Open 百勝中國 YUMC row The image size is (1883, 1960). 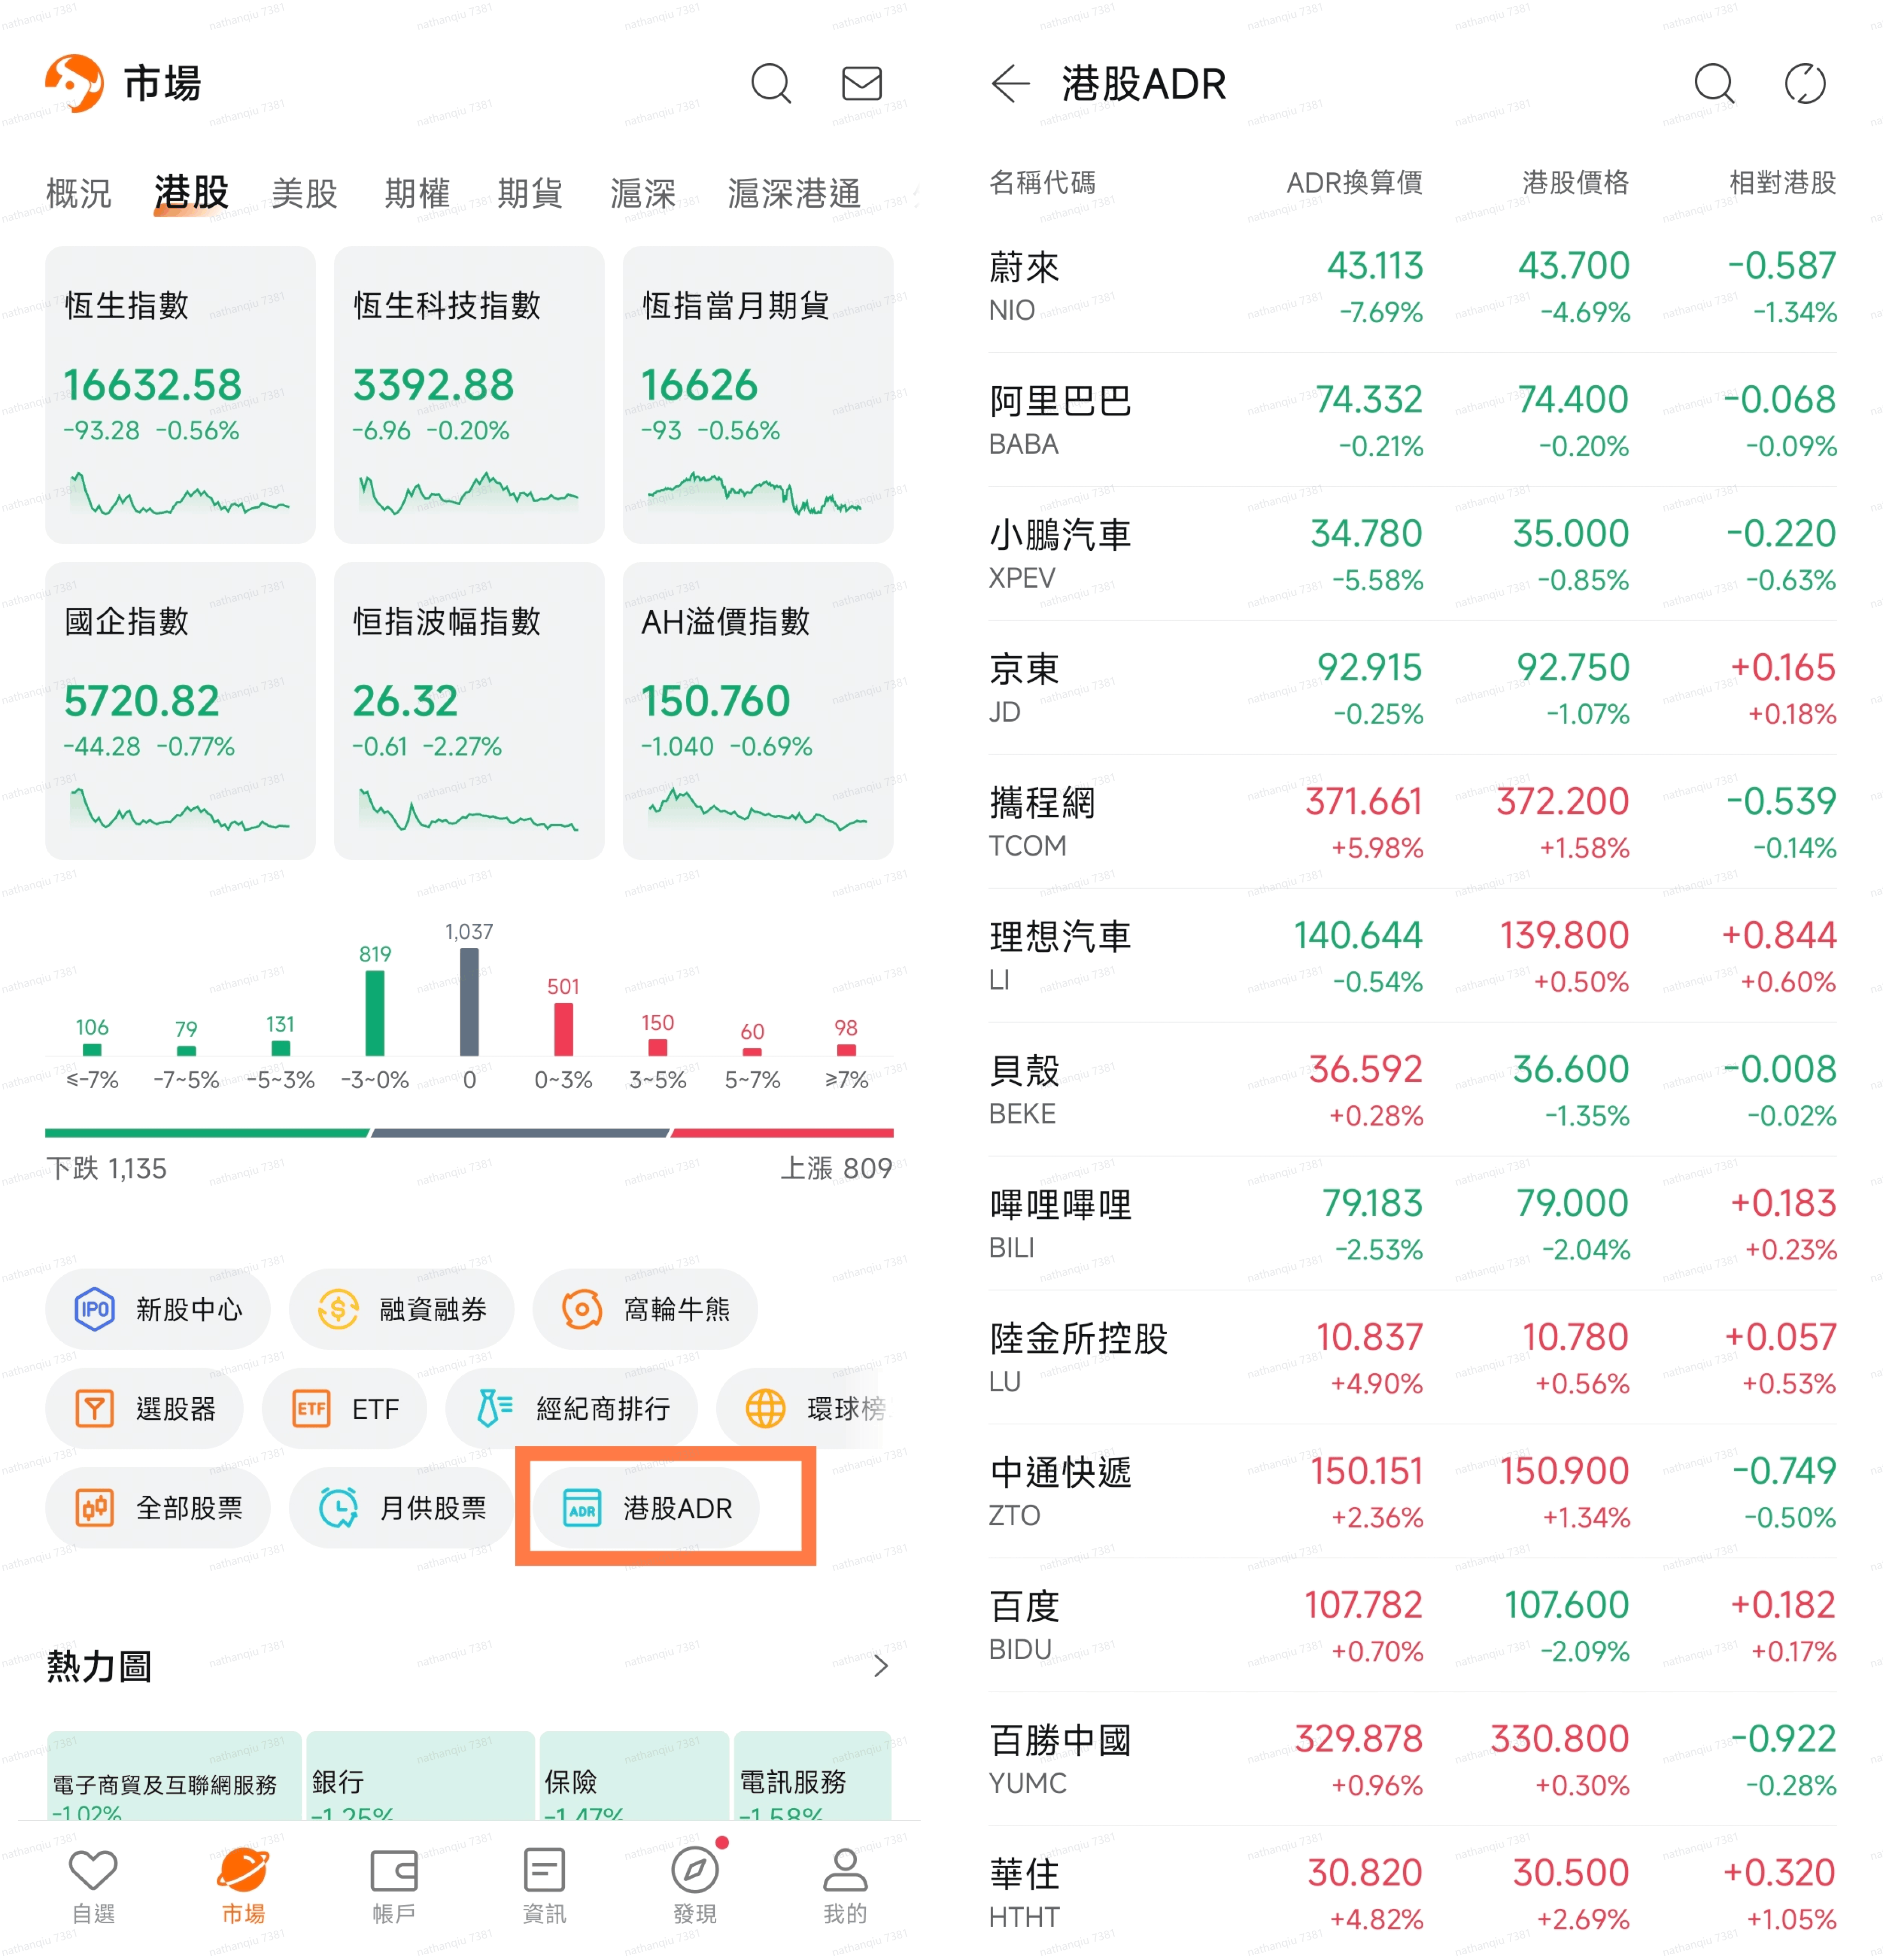(x=1412, y=1760)
